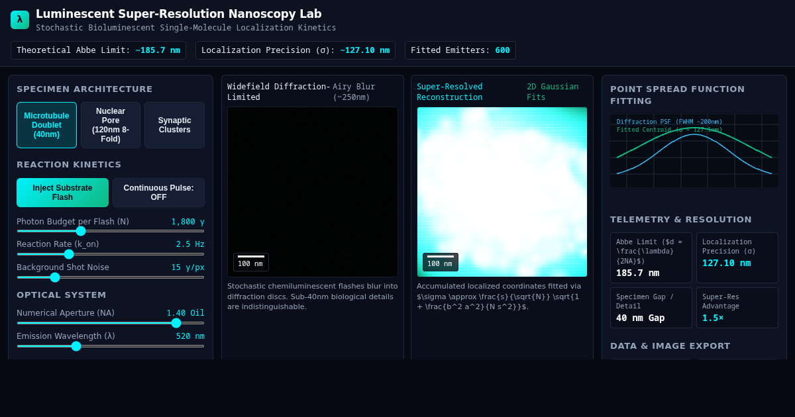
Task: Click the Localization Precision 127.10 nm card
Action: tap(737, 257)
